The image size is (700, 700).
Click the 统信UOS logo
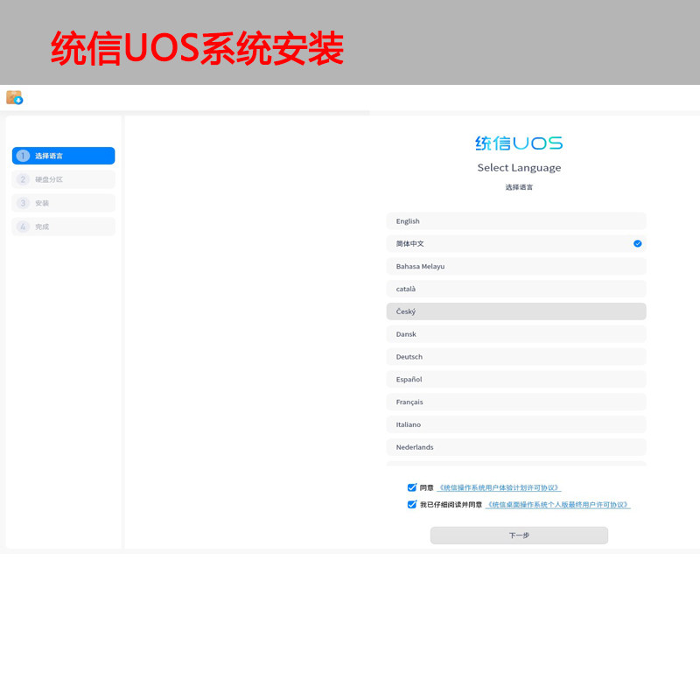click(519, 143)
